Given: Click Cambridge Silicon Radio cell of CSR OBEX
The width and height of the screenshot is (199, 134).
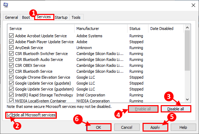Looking at the screenshot, I should tap(100, 65).
